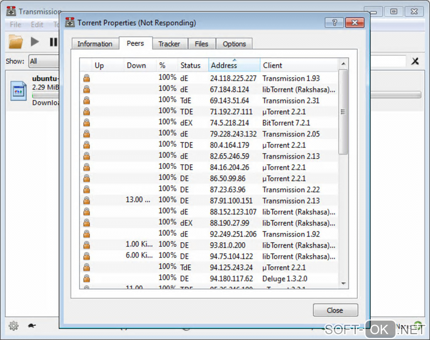Click the lock icon for peer 80.4.164.179
Screen dimensions: 430x340
(87, 145)
